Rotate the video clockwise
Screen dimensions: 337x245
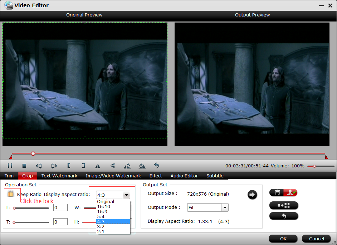[142, 166]
